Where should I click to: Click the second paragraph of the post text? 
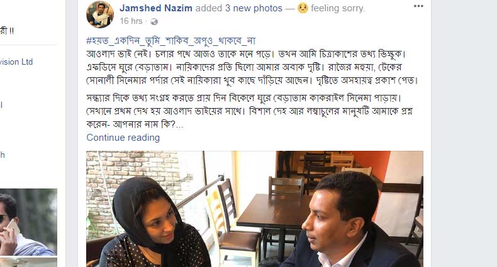click(x=250, y=111)
